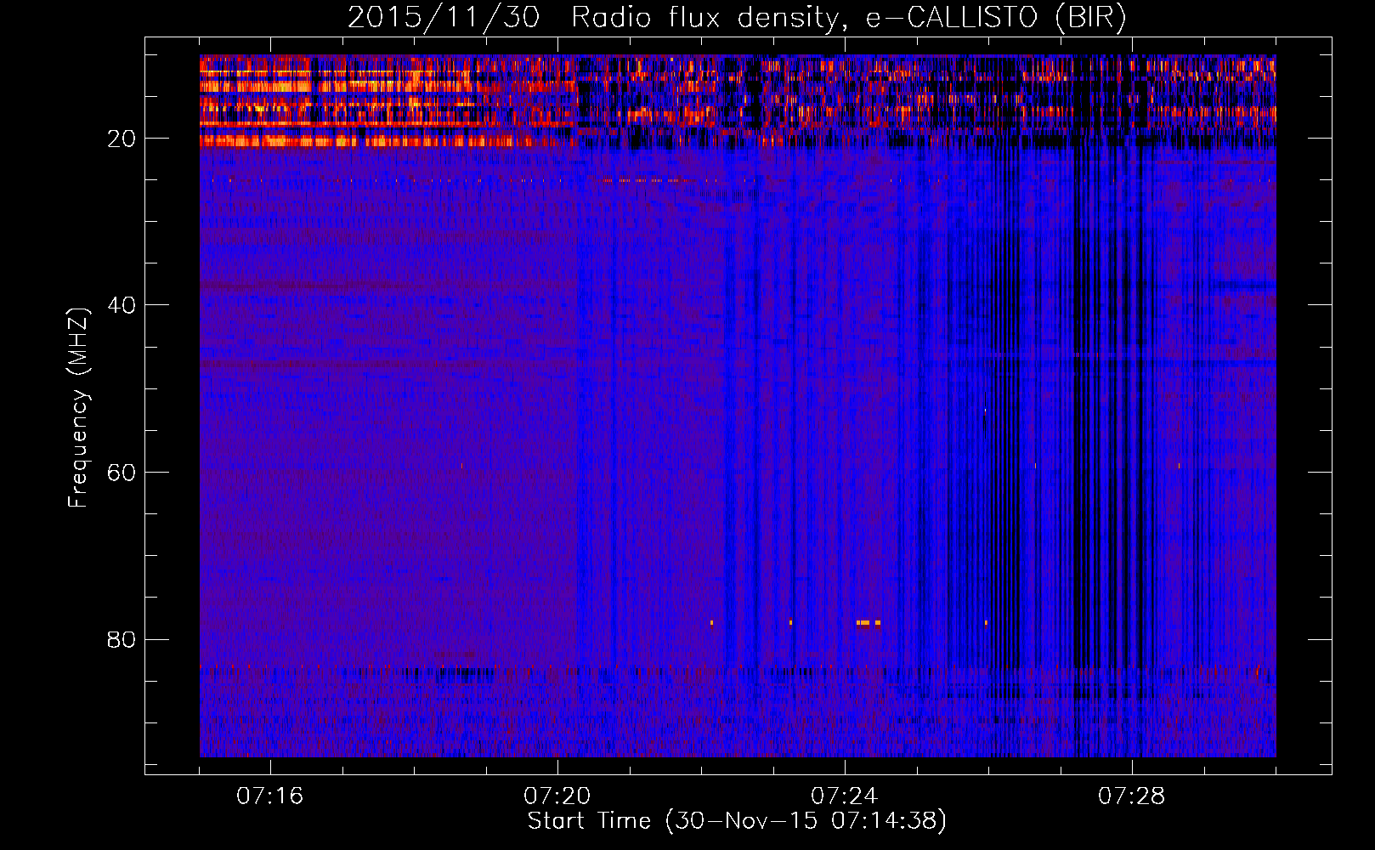
Task: Select the 60 frequency tick label
Action: (122, 473)
